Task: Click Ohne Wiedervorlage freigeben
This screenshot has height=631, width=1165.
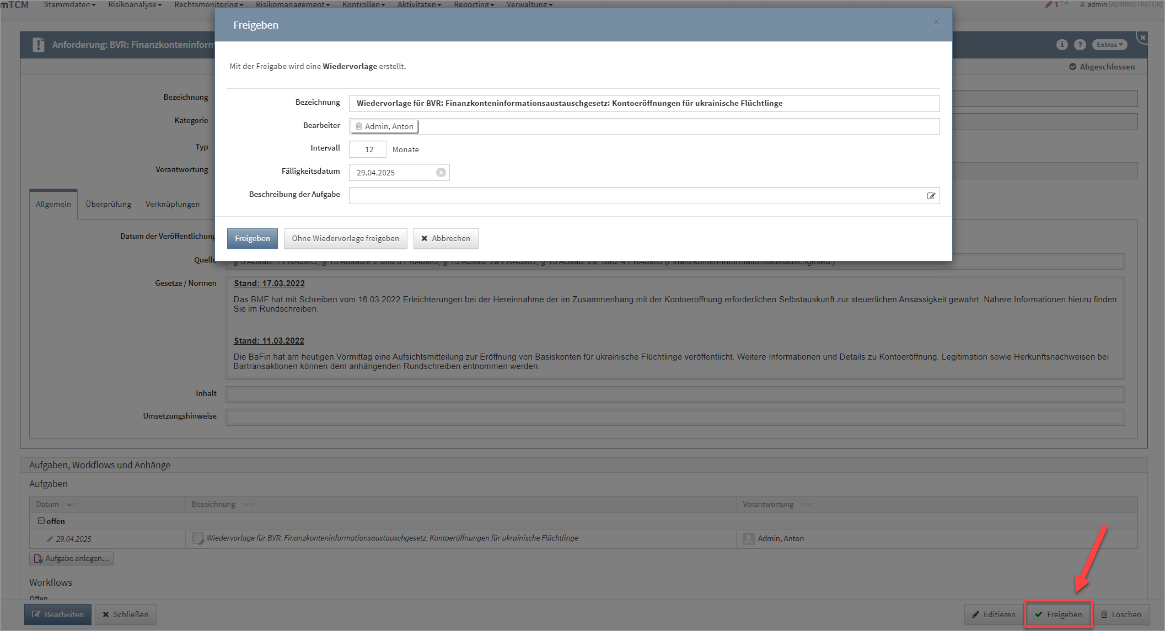Action: coord(345,238)
